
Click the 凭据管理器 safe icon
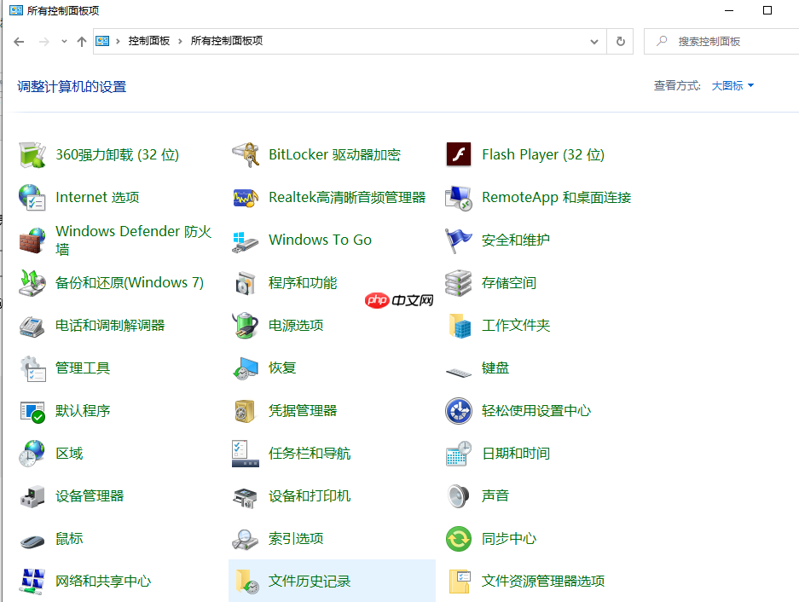[246, 411]
